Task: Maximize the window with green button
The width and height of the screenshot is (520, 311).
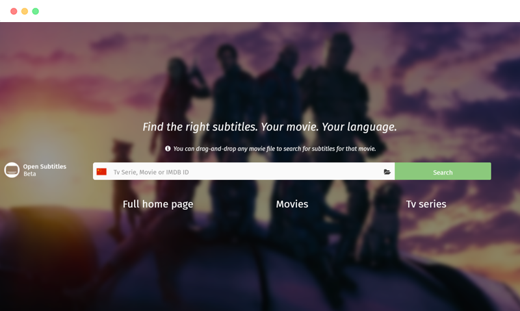Action: point(36,11)
